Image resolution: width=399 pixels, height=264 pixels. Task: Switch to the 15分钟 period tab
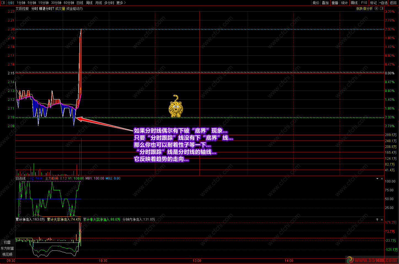pyautogui.click(x=44, y=3)
